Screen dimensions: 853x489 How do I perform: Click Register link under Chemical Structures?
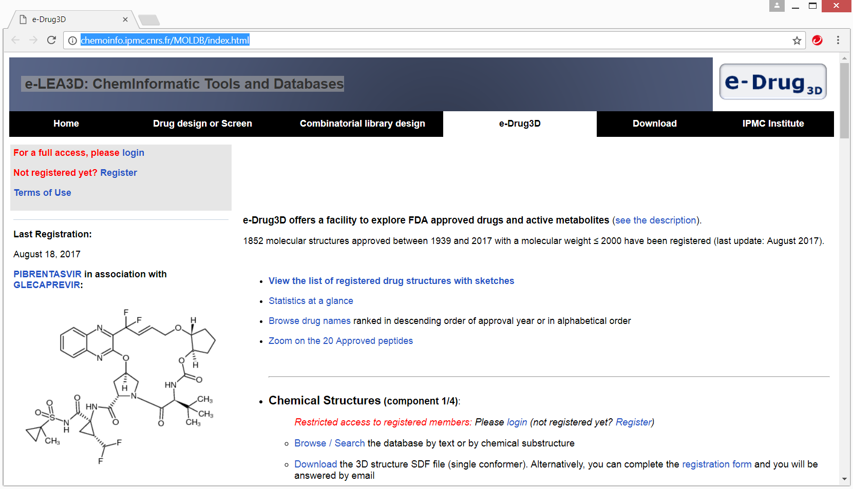634,422
